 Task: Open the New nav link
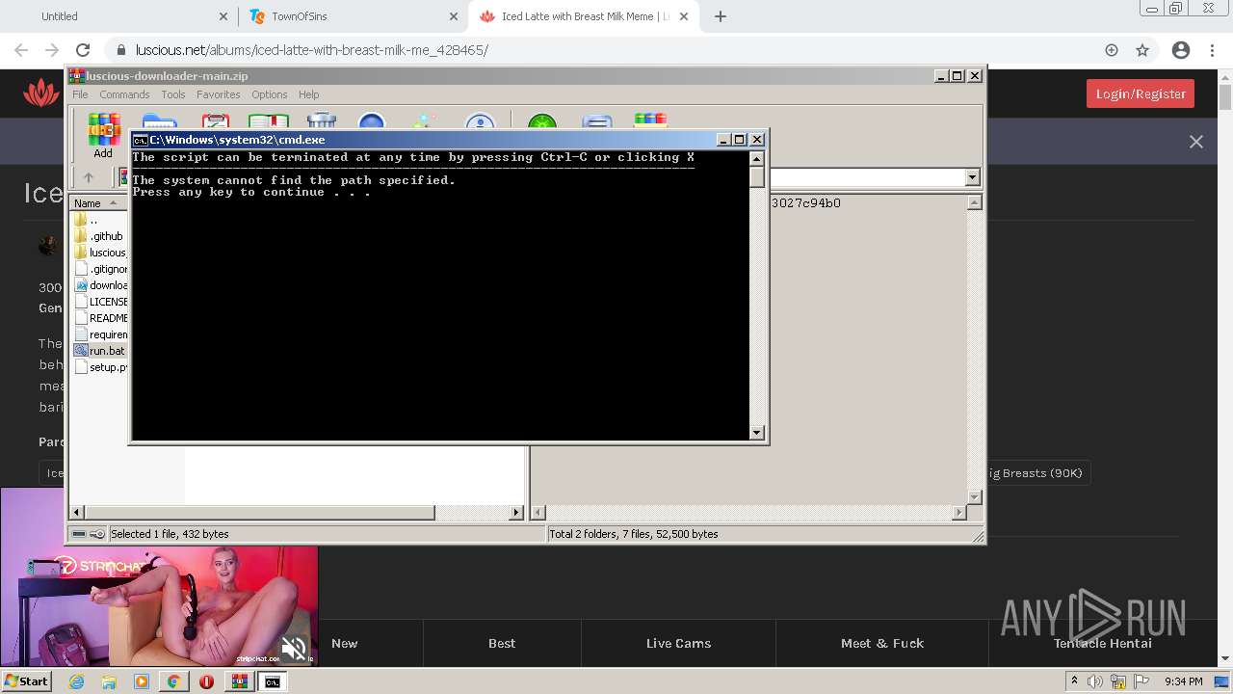344,643
